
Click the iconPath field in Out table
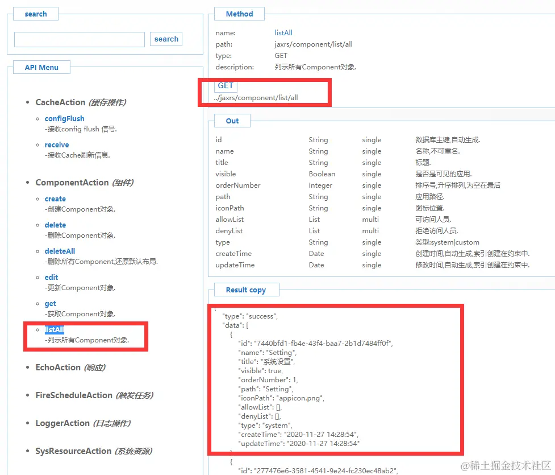click(x=229, y=208)
